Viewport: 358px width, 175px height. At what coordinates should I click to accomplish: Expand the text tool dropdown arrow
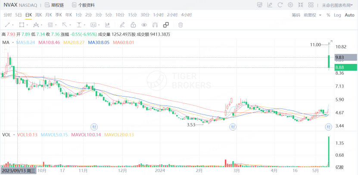99,25
